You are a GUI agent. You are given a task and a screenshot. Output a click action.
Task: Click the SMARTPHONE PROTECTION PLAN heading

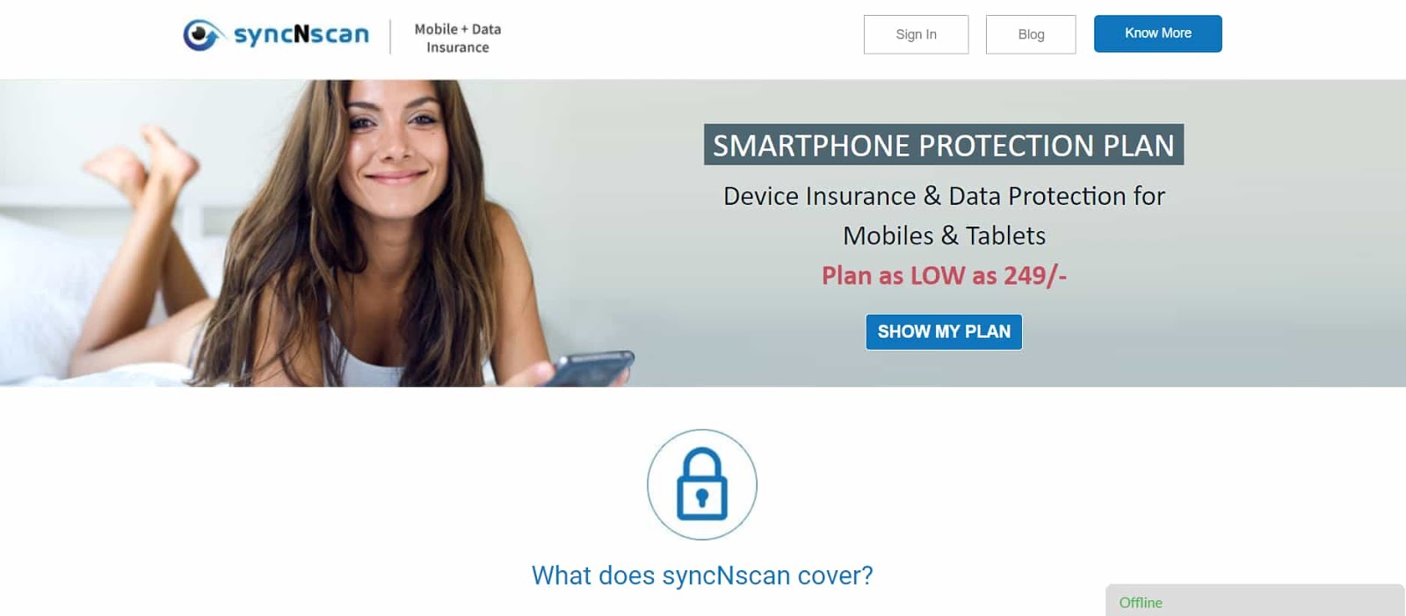(944, 144)
